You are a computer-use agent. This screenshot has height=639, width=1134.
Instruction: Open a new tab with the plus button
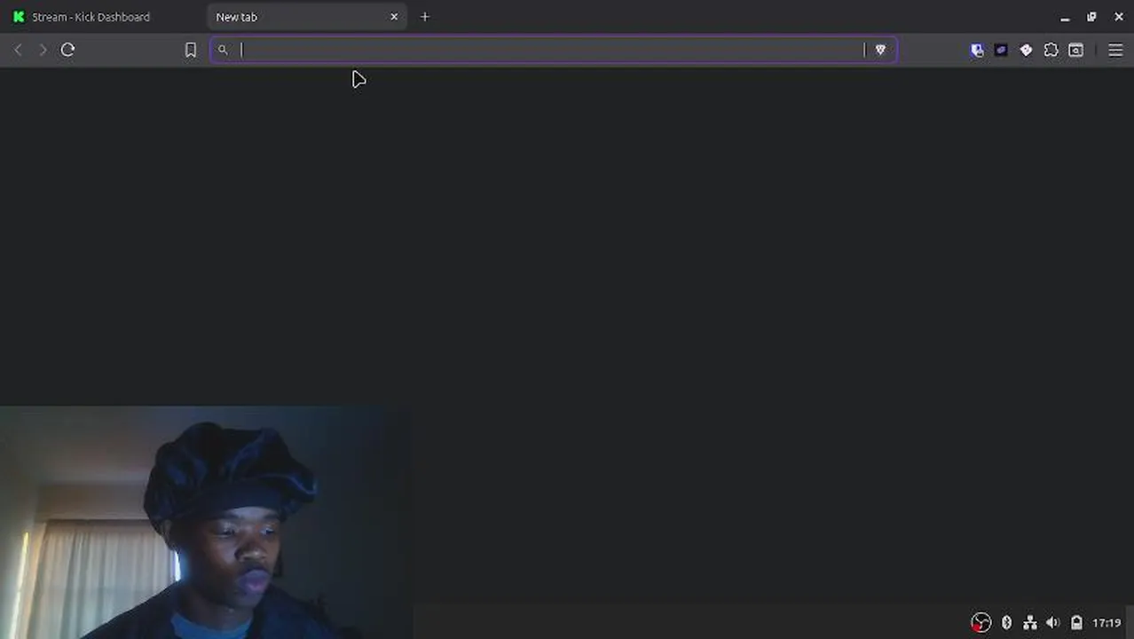(424, 17)
